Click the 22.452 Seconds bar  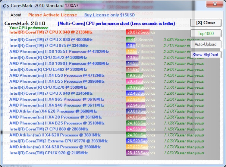pos(135,93)
